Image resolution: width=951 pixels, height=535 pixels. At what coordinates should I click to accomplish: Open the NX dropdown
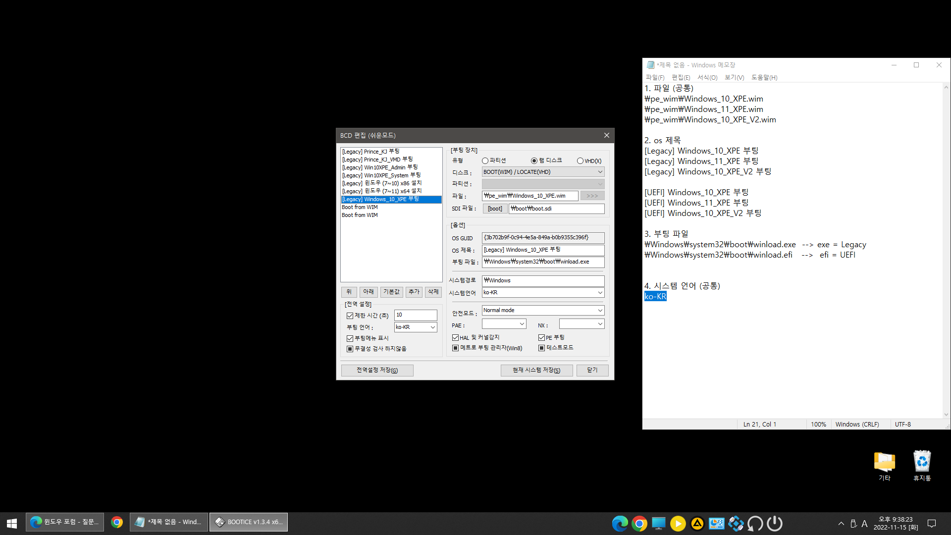(581, 323)
